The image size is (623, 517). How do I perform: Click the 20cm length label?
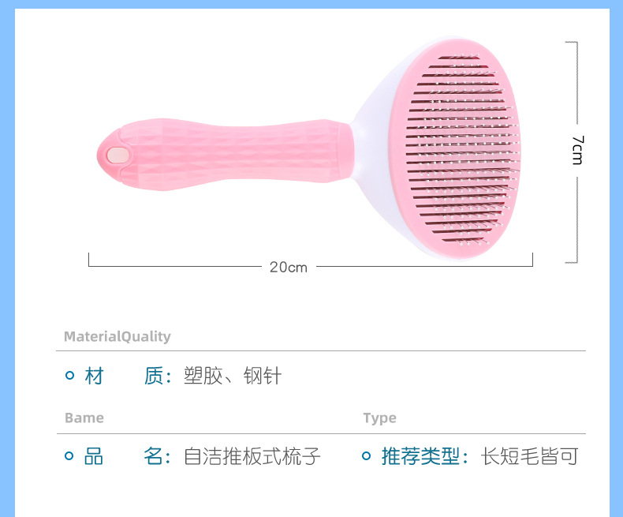click(289, 268)
